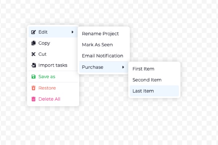
Task: Choose the Delete All label
Action: coord(49,99)
